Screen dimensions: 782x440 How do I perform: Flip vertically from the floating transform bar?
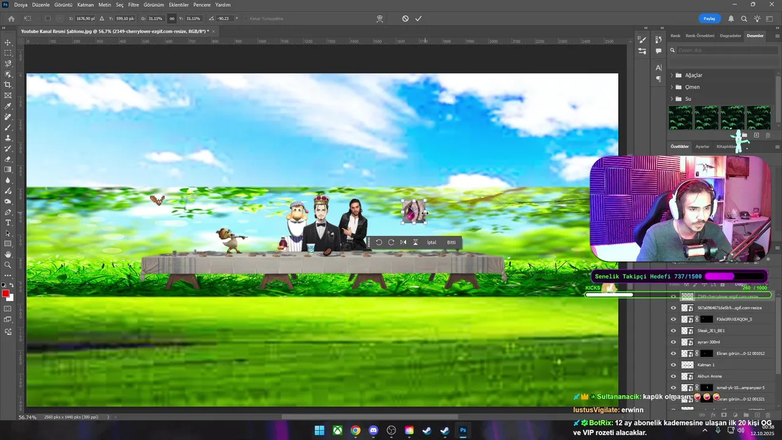tap(415, 242)
